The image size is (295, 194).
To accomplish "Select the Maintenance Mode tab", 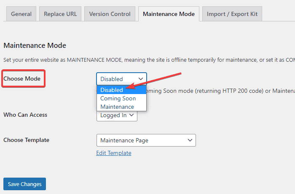I will [169, 14].
